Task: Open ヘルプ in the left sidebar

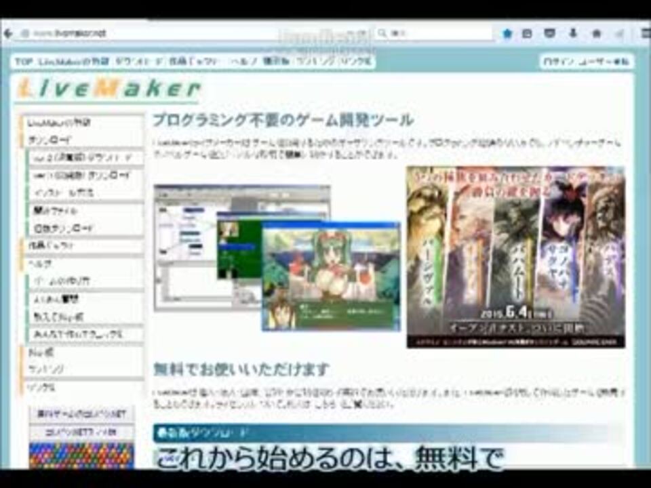Action: pos(83,264)
